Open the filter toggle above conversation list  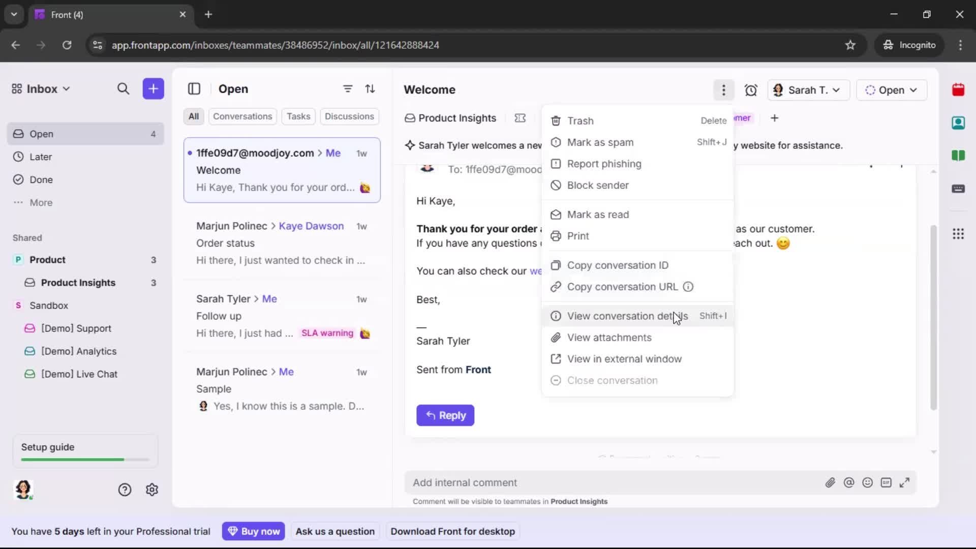point(348,88)
